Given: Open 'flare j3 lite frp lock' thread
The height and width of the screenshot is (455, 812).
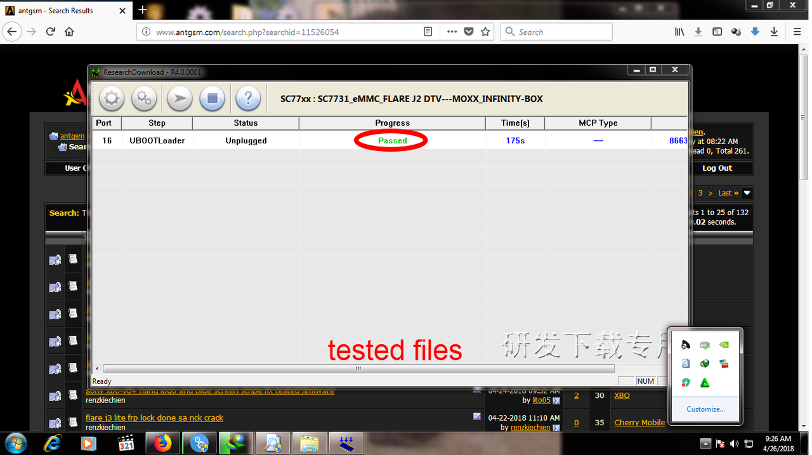Looking at the screenshot, I should [154, 418].
